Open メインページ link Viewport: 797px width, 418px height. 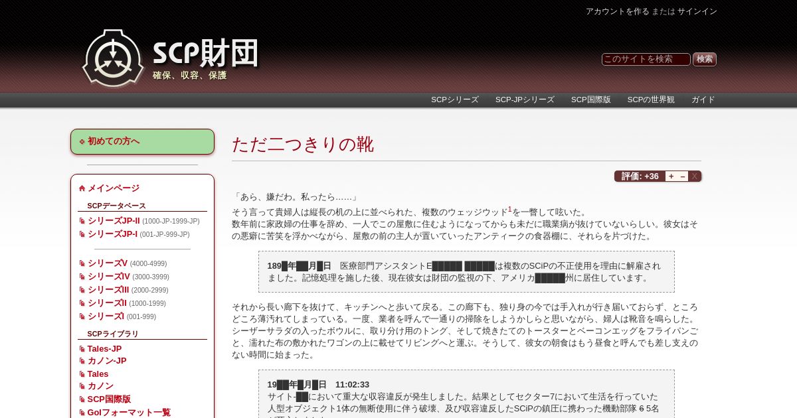[114, 188]
